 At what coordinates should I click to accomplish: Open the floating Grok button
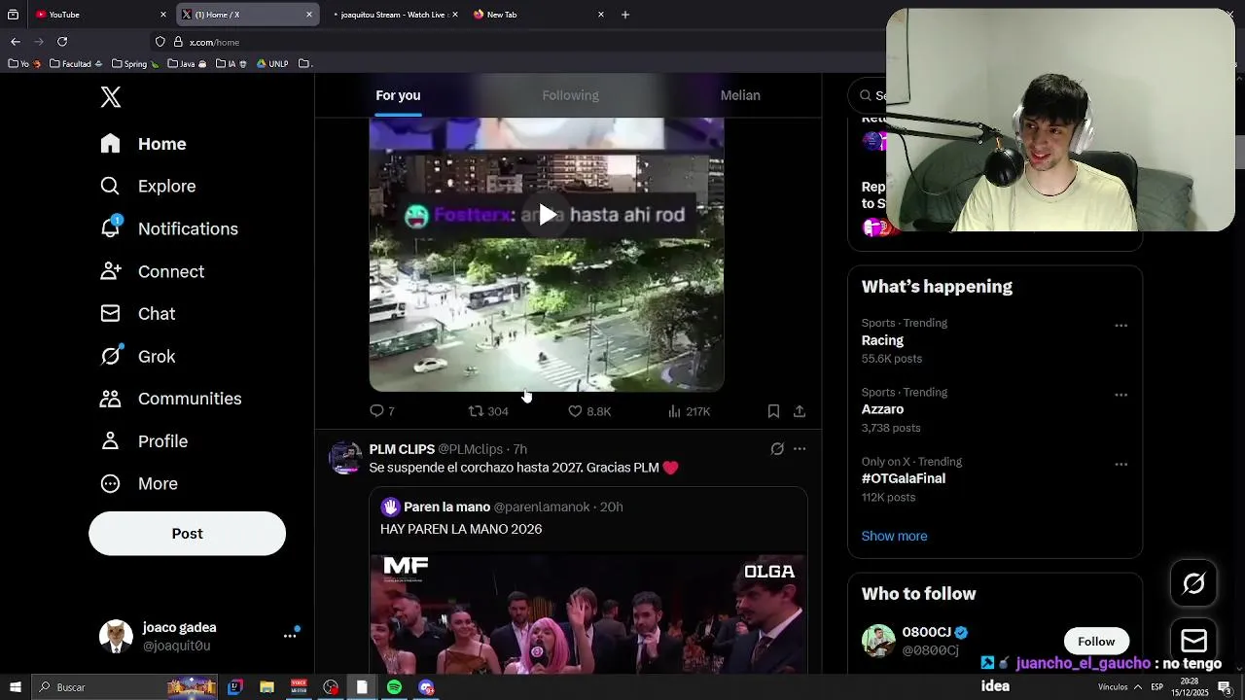1193,583
